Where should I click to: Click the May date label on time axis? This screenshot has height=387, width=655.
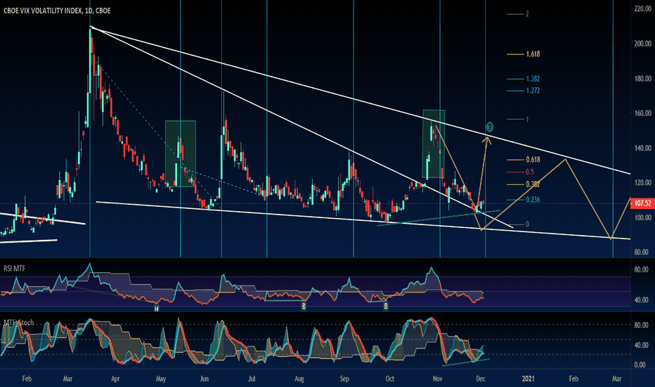point(161,379)
